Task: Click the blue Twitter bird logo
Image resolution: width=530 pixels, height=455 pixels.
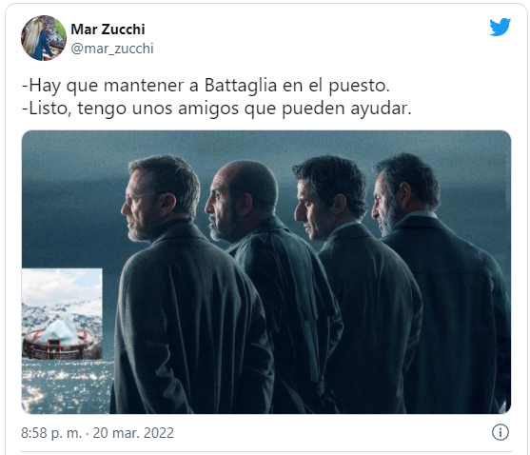Action: [x=500, y=27]
